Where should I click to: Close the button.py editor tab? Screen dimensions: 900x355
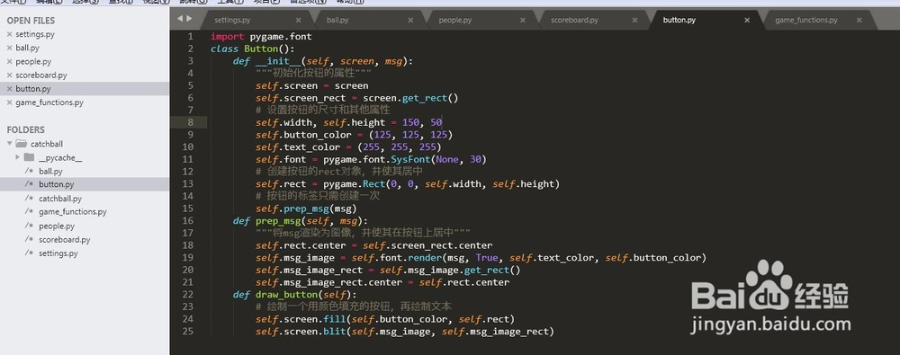747,20
